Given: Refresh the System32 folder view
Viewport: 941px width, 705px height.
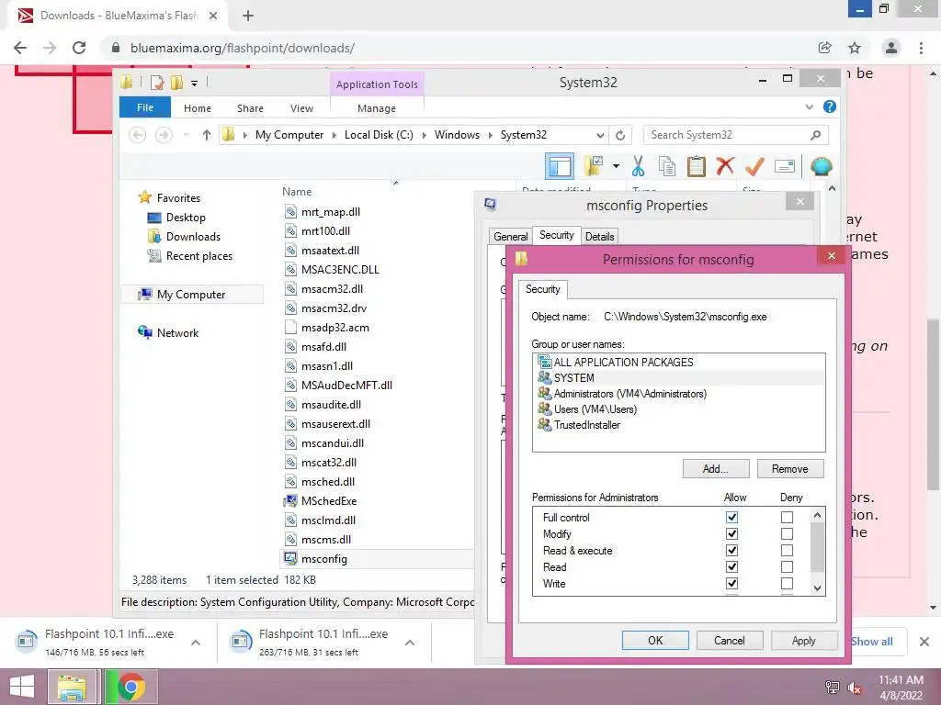Looking at the screenshot, I should tap(620, 135).
